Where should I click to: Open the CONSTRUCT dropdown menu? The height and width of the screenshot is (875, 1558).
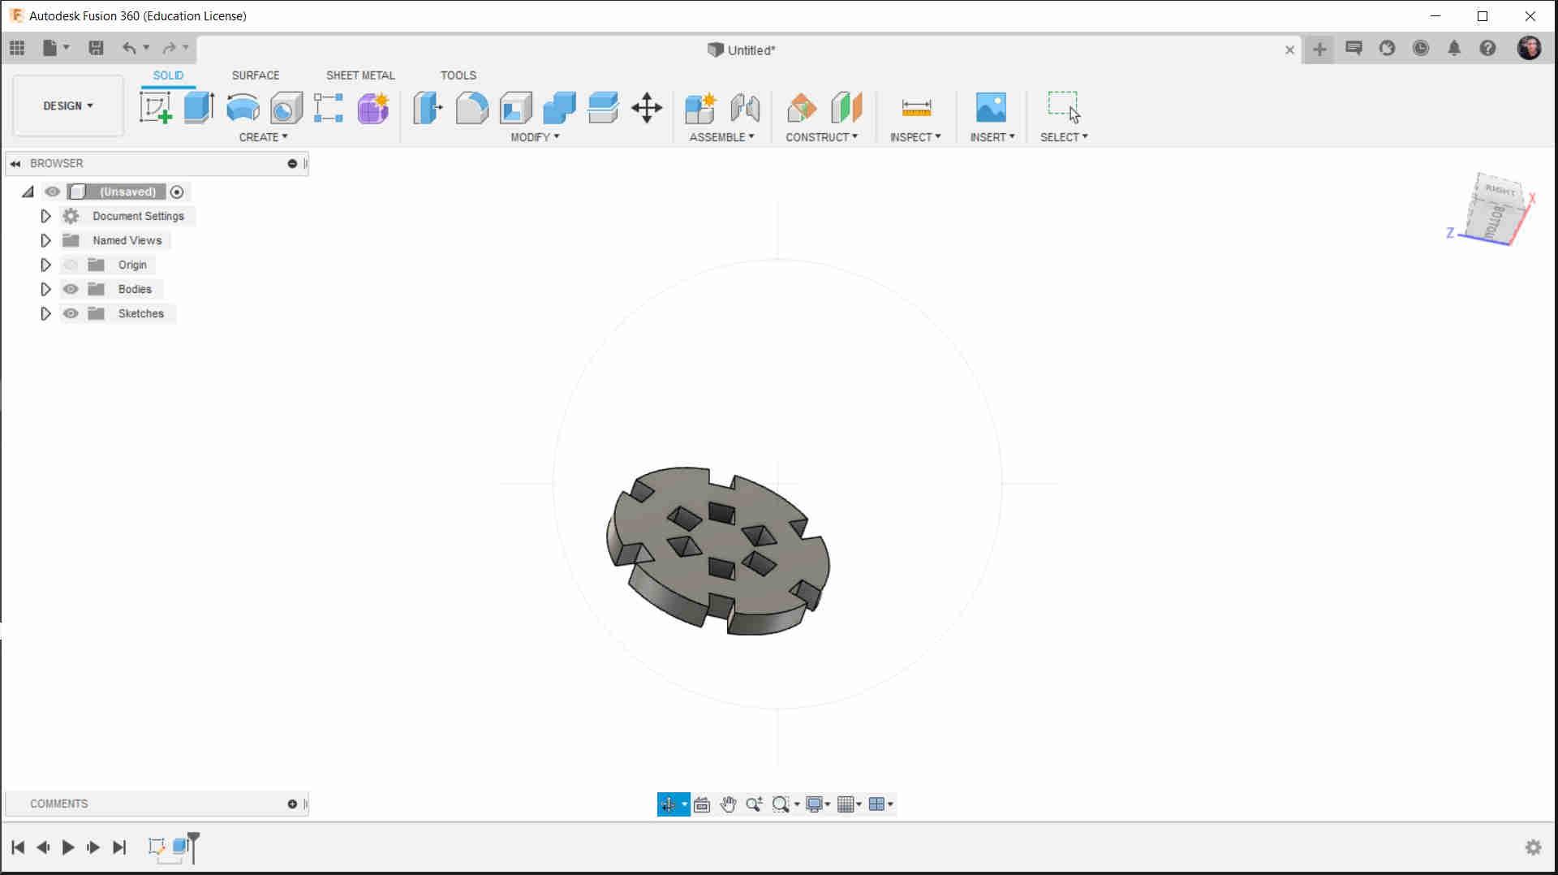tap(821, 137)
